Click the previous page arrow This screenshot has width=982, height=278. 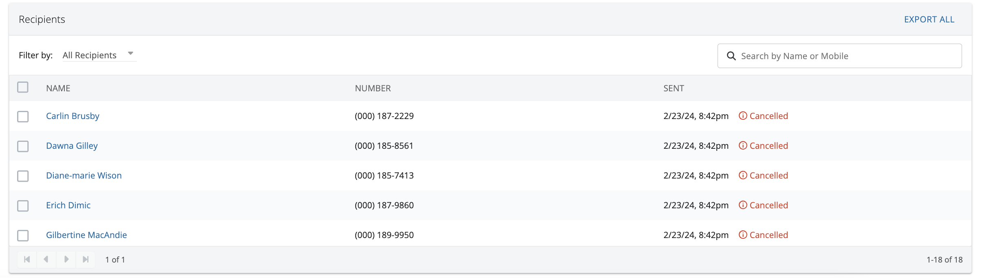click(46, 259)
